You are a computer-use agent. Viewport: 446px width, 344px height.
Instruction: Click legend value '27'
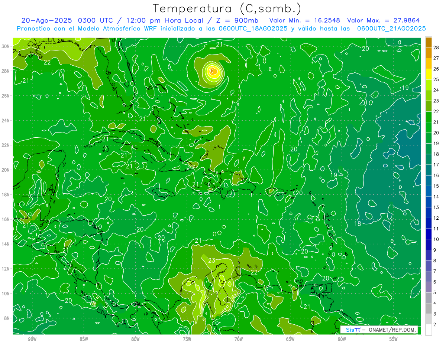(437, 58)
